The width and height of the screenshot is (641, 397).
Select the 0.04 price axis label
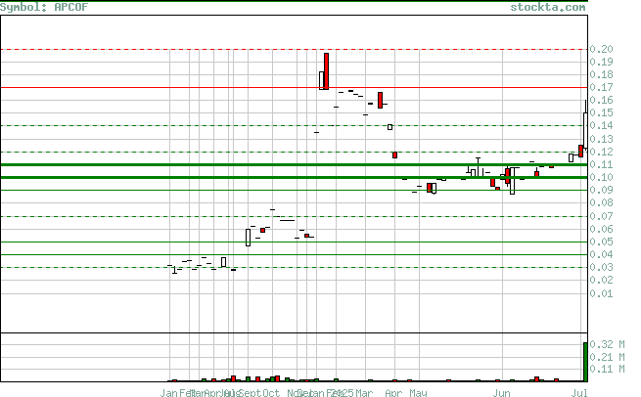(x=601, y=254)
